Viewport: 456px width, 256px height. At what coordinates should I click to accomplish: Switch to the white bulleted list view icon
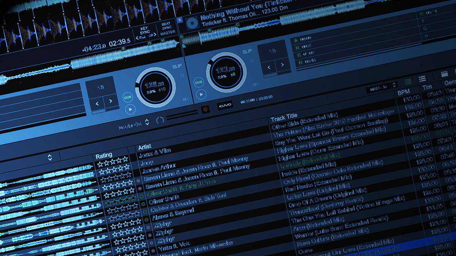(x=422, y=79)
